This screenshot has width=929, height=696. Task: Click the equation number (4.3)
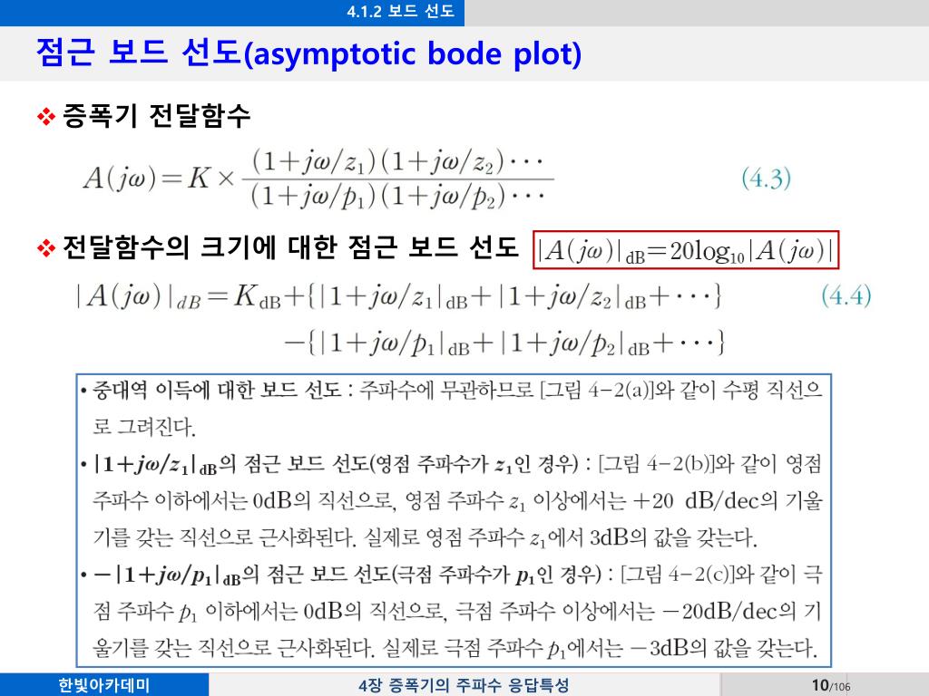pos(766,179)
